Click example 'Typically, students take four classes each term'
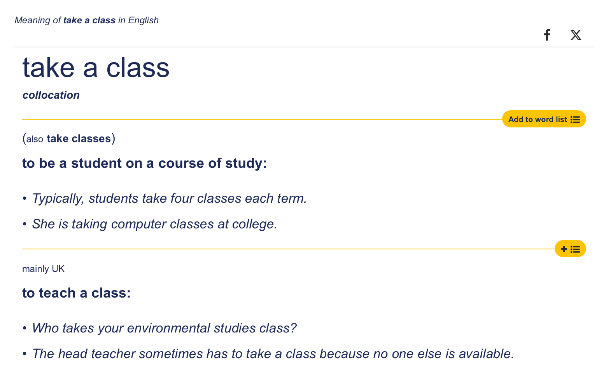The image size is (599, 376). 169,198
